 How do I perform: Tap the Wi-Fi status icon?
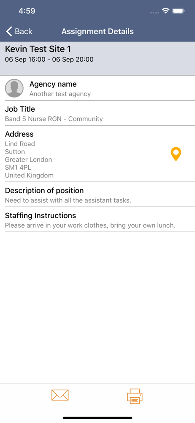(x=165, y=11)
